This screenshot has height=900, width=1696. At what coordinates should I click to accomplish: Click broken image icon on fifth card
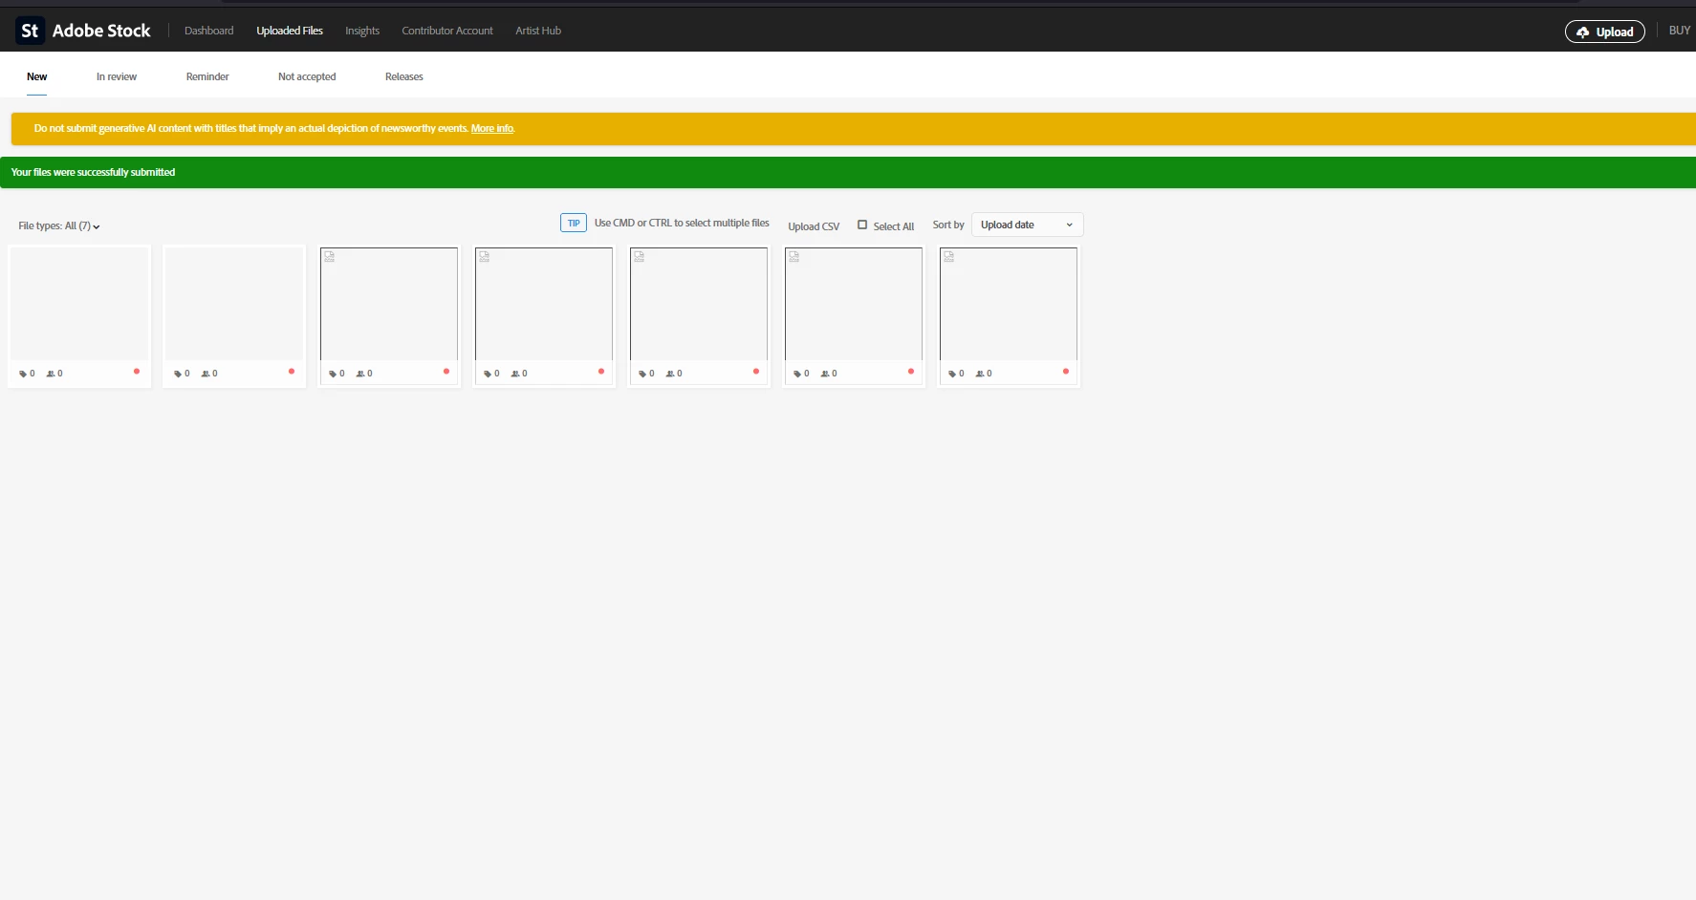tap(640, 256)
